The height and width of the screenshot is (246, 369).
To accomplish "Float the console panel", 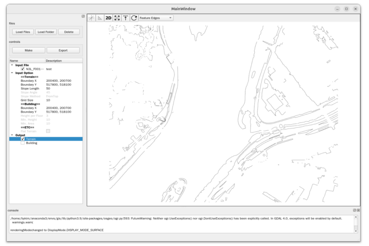I will click(x=355, y=210).
